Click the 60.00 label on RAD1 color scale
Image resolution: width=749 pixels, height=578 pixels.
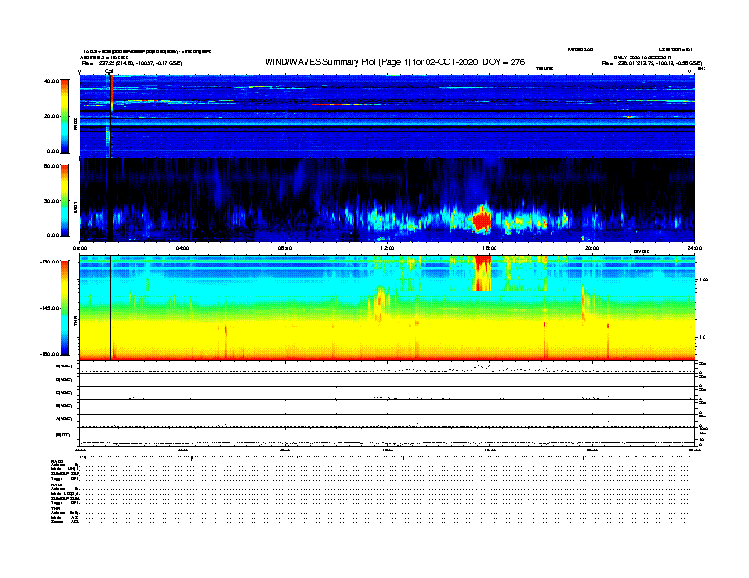[x=51, y=166]
